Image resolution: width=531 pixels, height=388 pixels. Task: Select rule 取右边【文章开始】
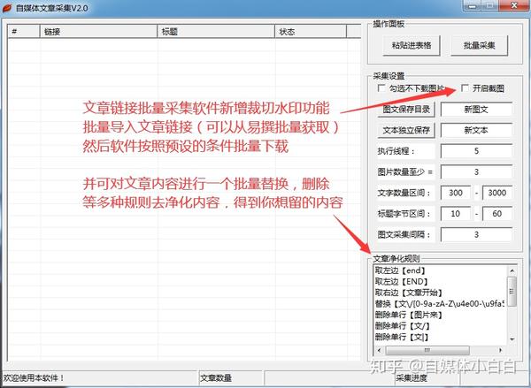click(409, 293)
